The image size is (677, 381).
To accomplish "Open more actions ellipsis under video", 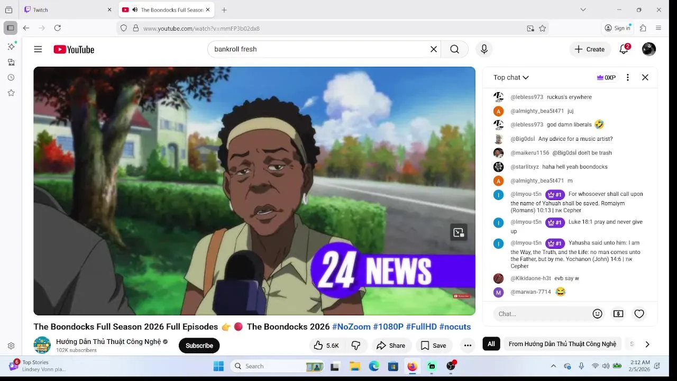I will coord(468,346).
